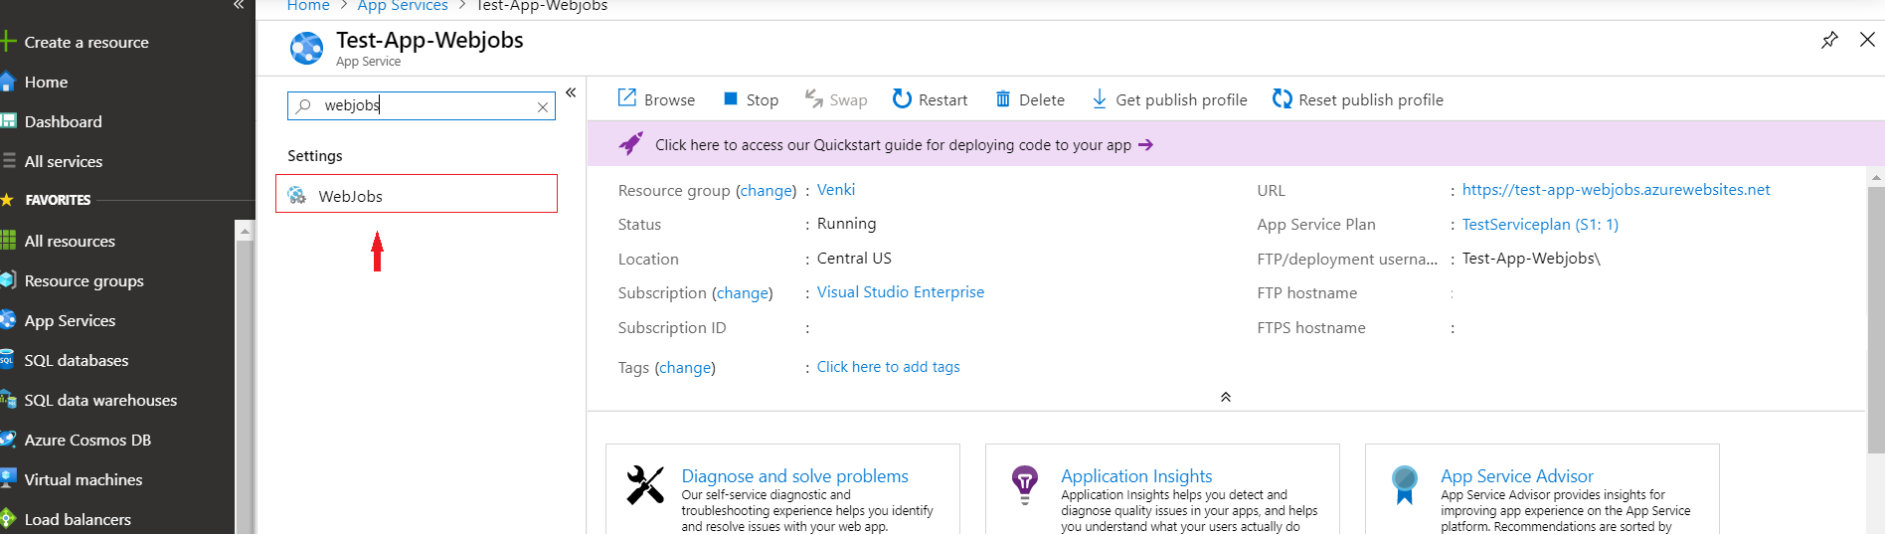Click the main pane vertical scrollbar
Image resolution: width=1885 pixels, height=535 pixels.
(1876, 318)
